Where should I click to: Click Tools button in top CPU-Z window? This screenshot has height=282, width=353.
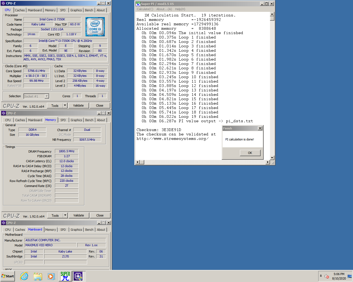(x=55, y=105)
